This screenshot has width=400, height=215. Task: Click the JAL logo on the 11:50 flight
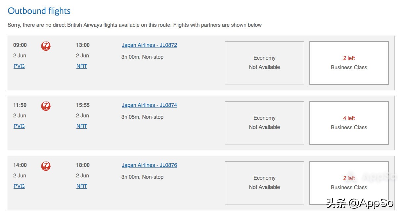tap(46, 106)
